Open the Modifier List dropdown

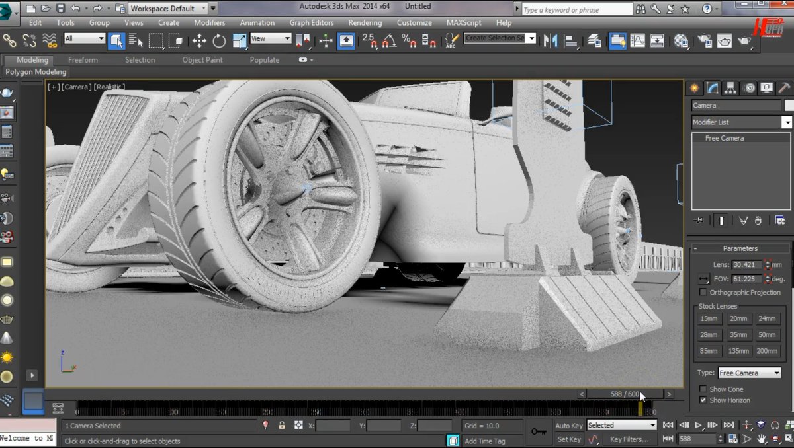787,122
